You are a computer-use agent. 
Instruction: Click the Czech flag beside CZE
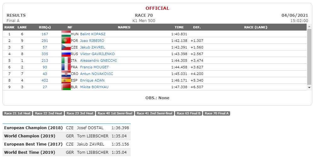coord(66,47)
